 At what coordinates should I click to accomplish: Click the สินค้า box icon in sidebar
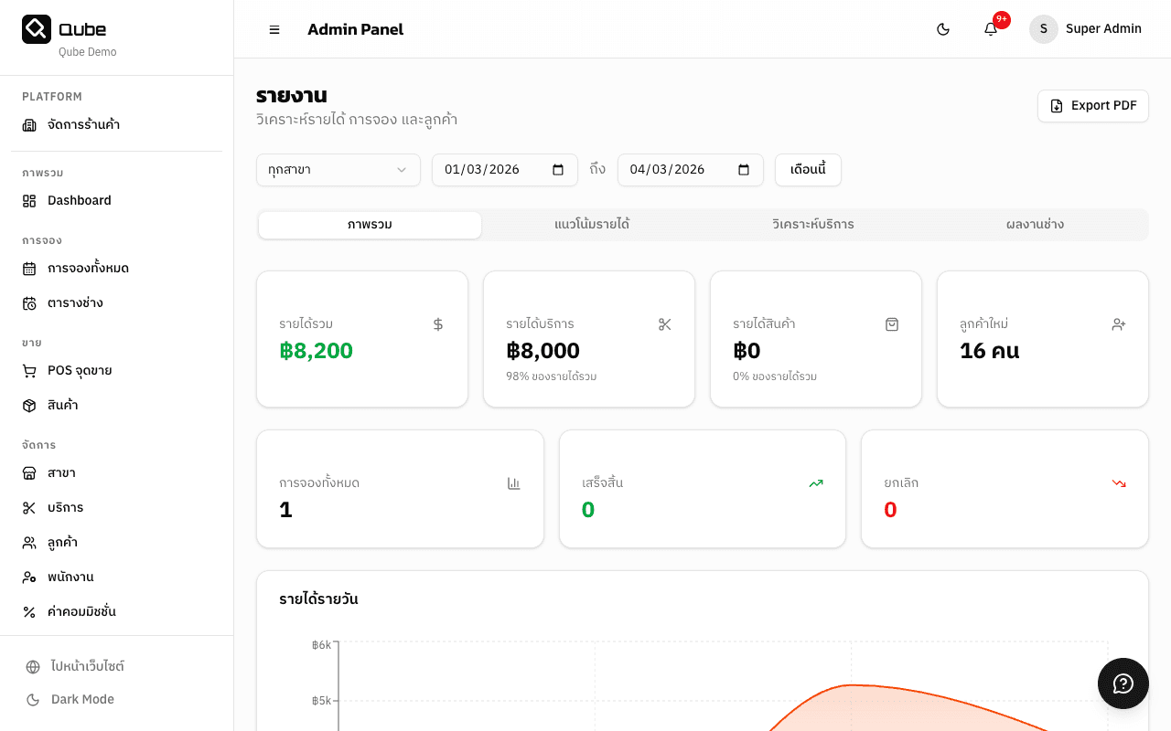29,406
